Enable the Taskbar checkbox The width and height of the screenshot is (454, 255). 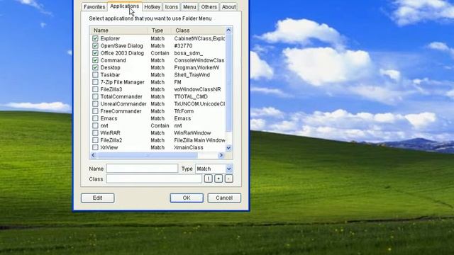[95, 74]
